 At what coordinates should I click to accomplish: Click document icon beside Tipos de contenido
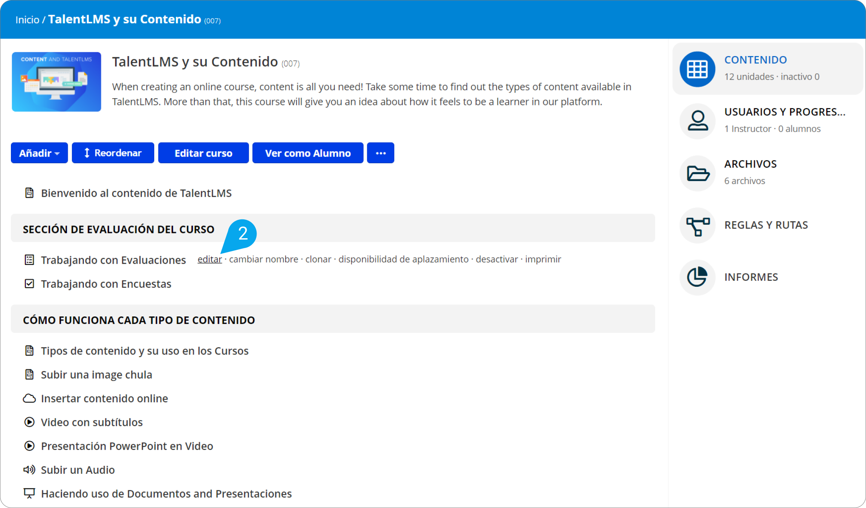point(29,351)
